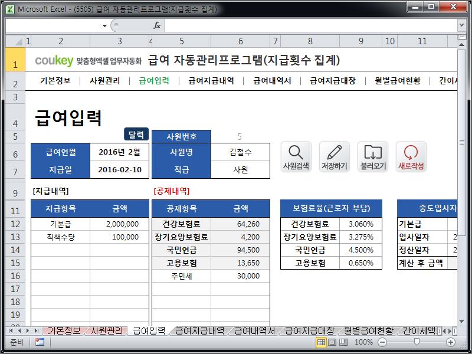Click the 저장하기 pencil icon button

[334, 157]
